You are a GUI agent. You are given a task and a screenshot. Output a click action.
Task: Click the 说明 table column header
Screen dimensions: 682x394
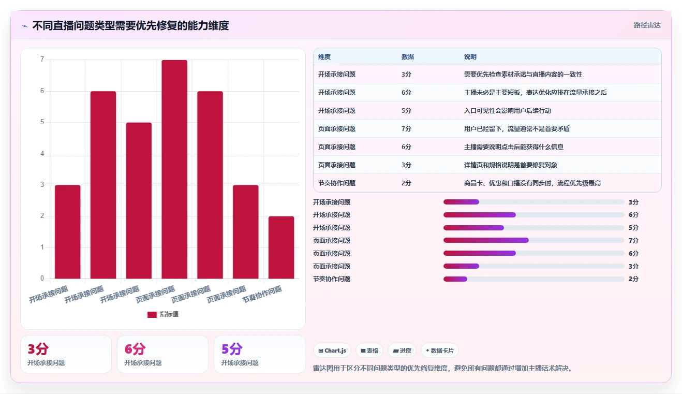(x=470, y=56)
